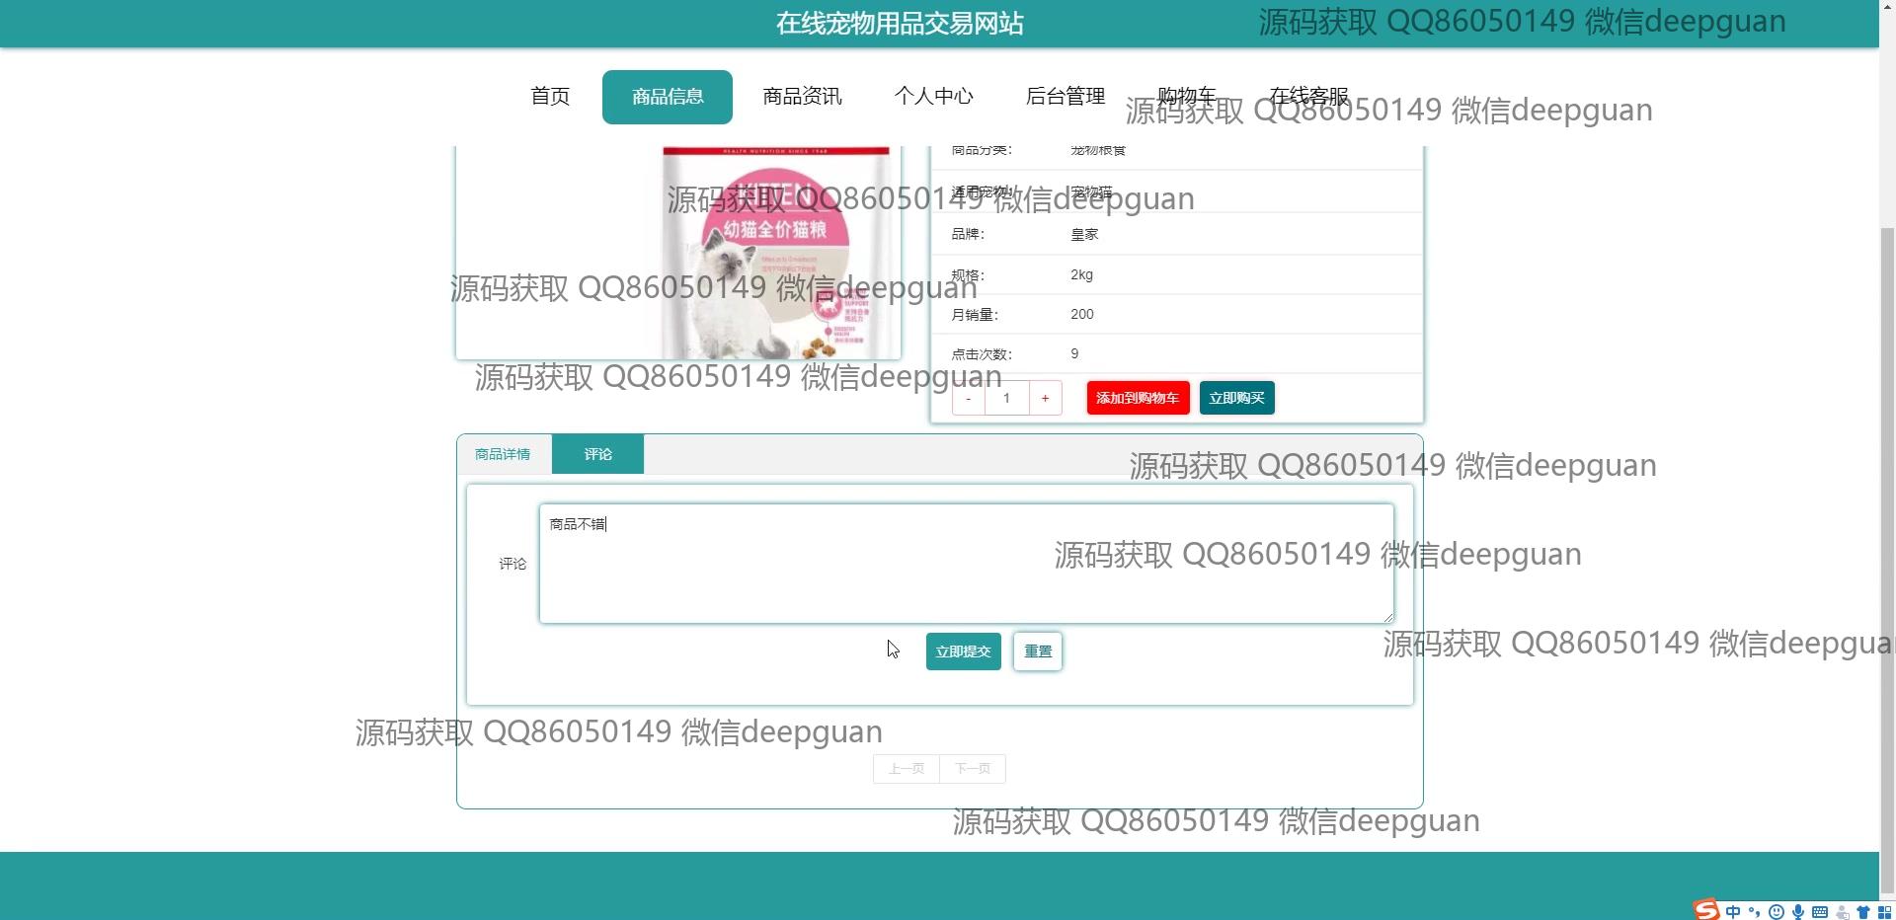1896x920 pixels.
Task: Increase quantity with the plus button
Action: click(x=1045, y=399)
